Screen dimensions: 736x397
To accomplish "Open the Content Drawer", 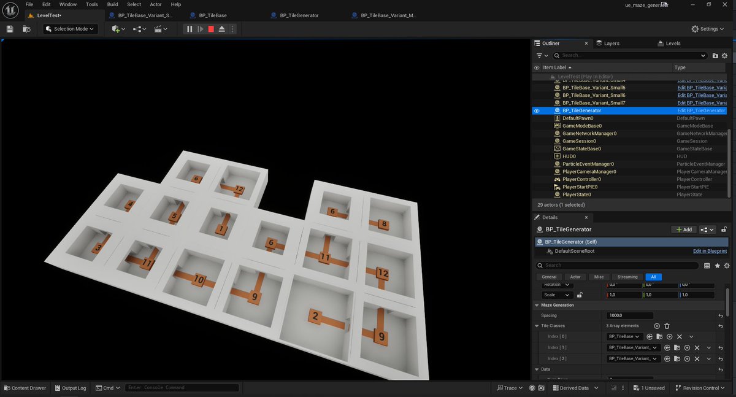I will pyautogui.click(x=25, y=388).
